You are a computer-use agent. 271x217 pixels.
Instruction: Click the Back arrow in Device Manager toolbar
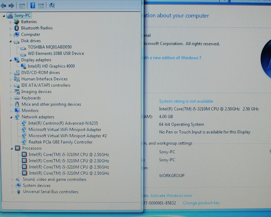click(3, 6)
